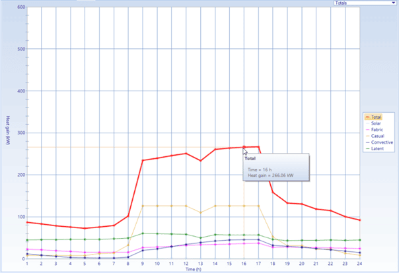The height and width of the screenshot is (273, 399).
Task: Select the Solar series in the legend
Action: pos(376,123)
